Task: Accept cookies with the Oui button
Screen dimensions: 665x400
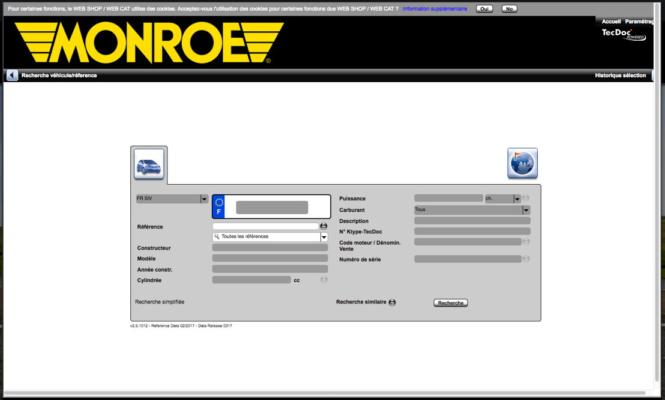Action: point(484,9)
